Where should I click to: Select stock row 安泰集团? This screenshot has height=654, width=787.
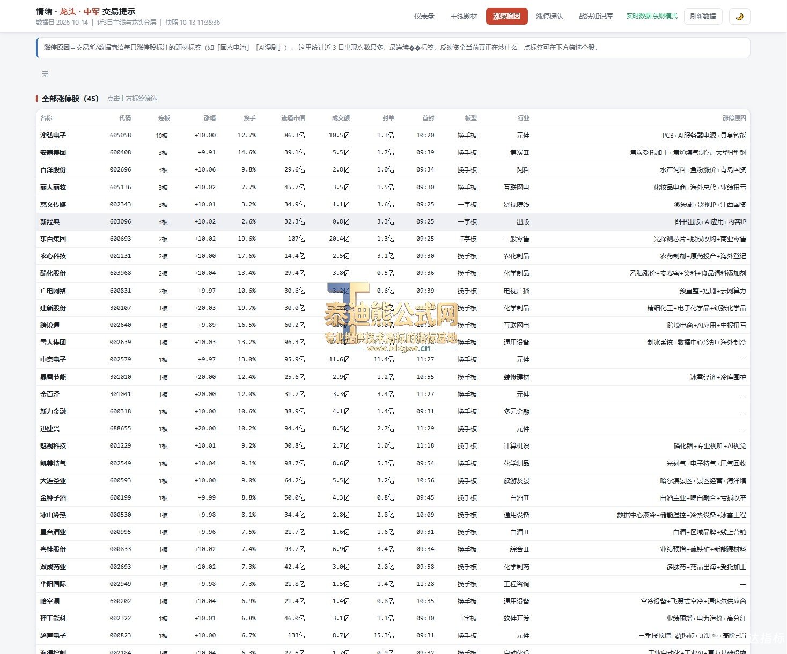tap(393, 153)
